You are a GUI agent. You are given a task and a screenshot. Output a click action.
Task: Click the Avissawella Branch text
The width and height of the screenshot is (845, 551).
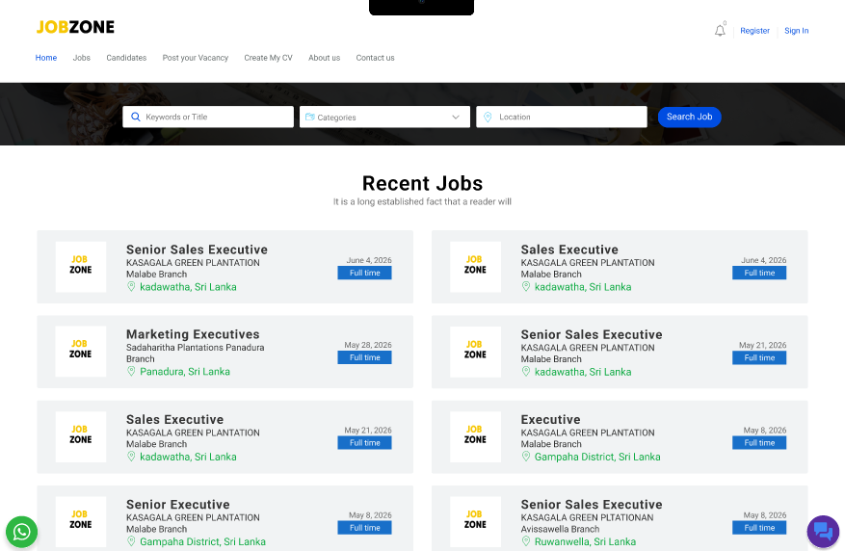(x=560, y=529)
